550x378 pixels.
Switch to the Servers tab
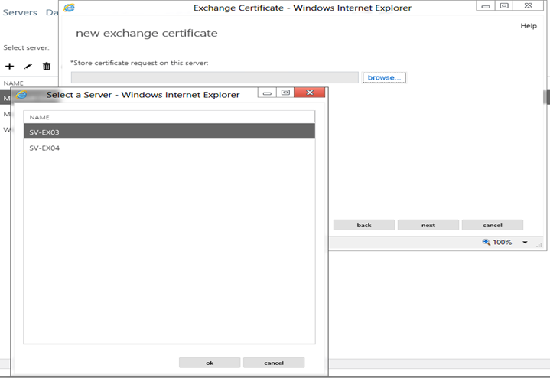click(x=20, y=13)
